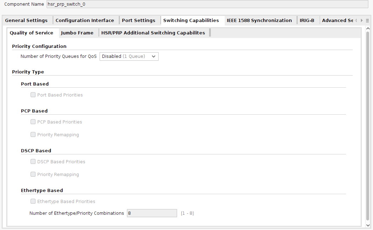Open the Port Settings tab
This screenshot has height=230, width=373.
[138, 21]
